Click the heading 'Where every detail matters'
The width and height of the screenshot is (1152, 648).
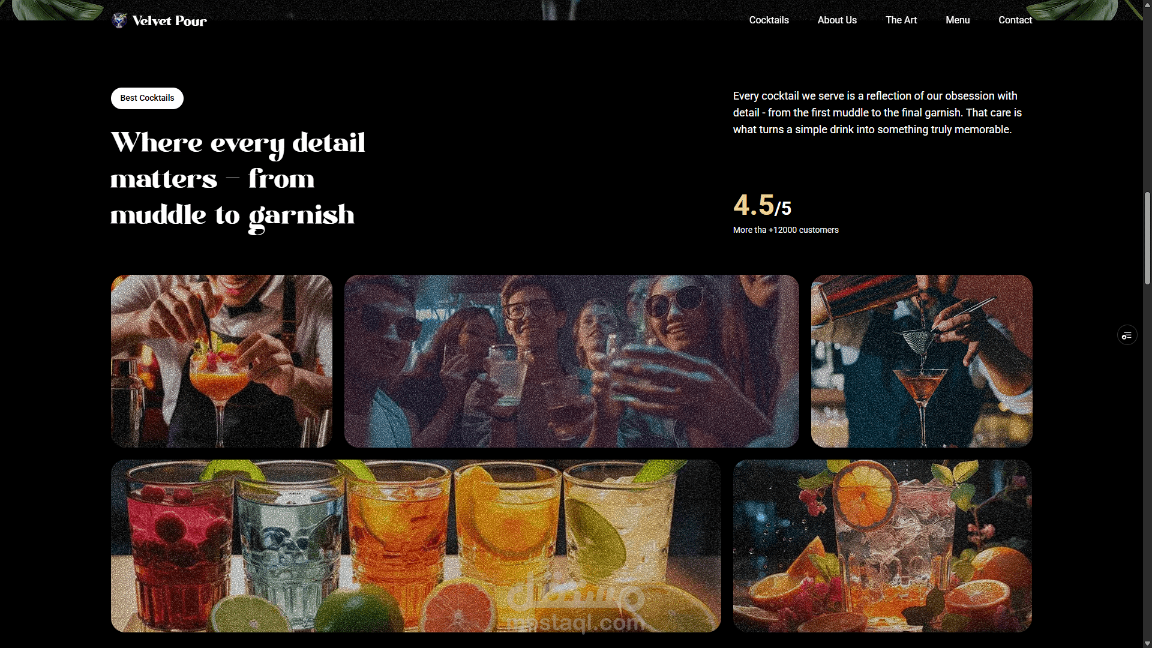point(238,179)
